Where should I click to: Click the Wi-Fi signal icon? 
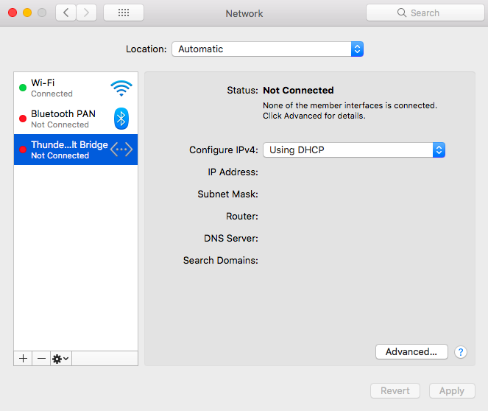coord(121,88)
